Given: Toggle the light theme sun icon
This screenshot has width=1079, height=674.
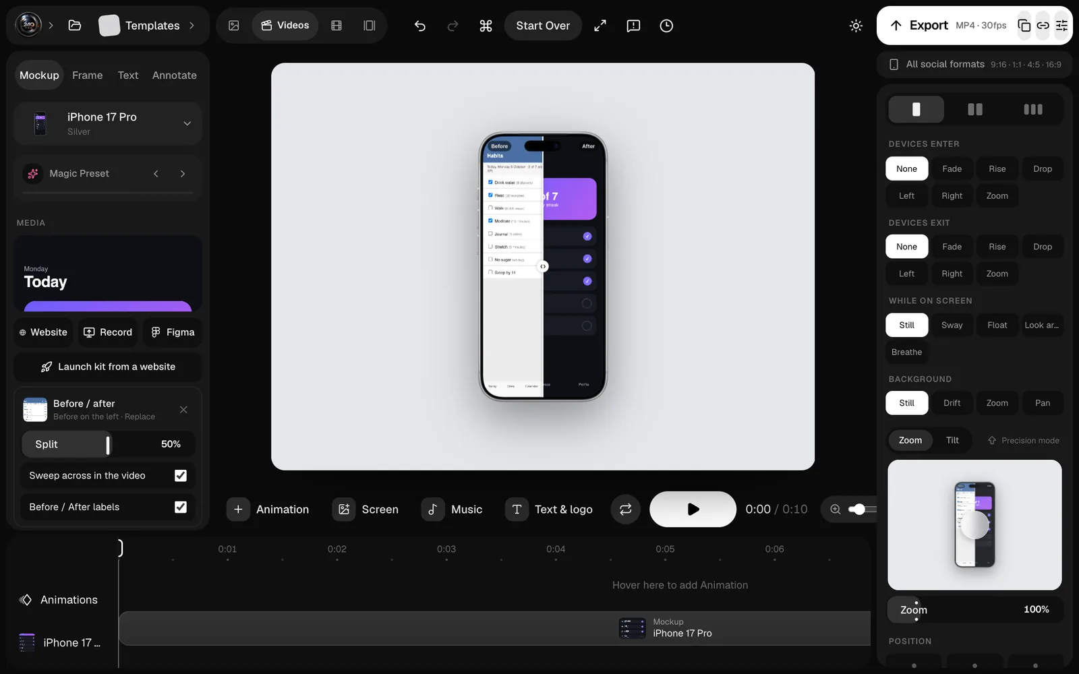Looking at the screenshot, I should [856, 26].
